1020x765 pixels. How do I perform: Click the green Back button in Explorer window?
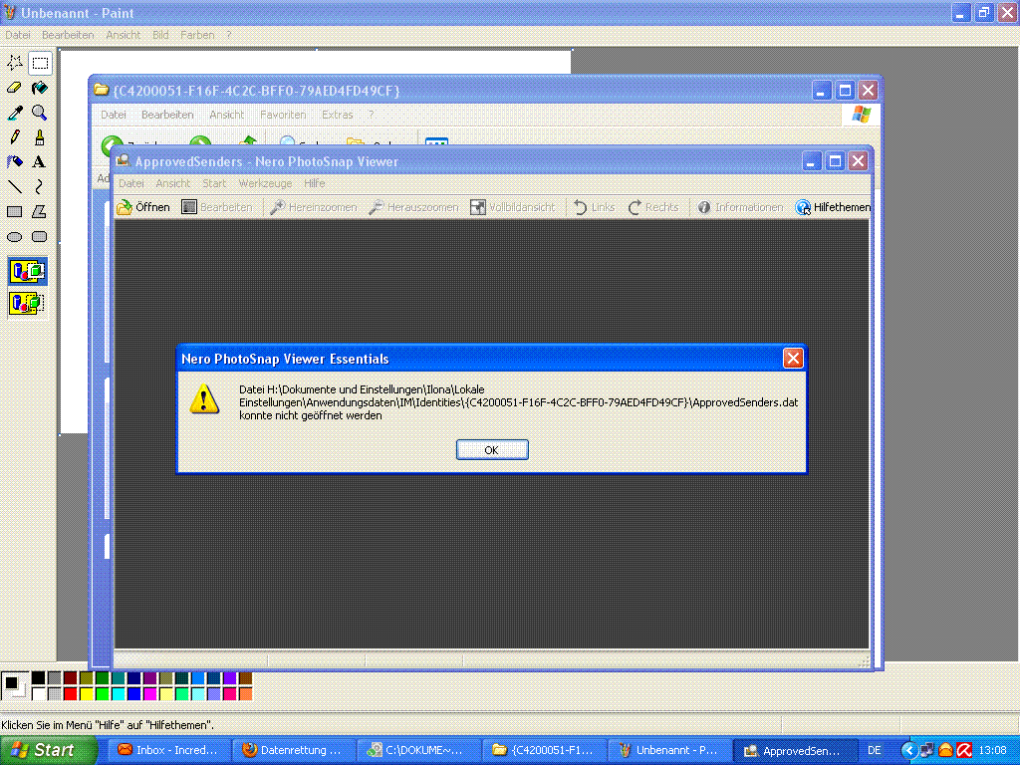[112, 143]
